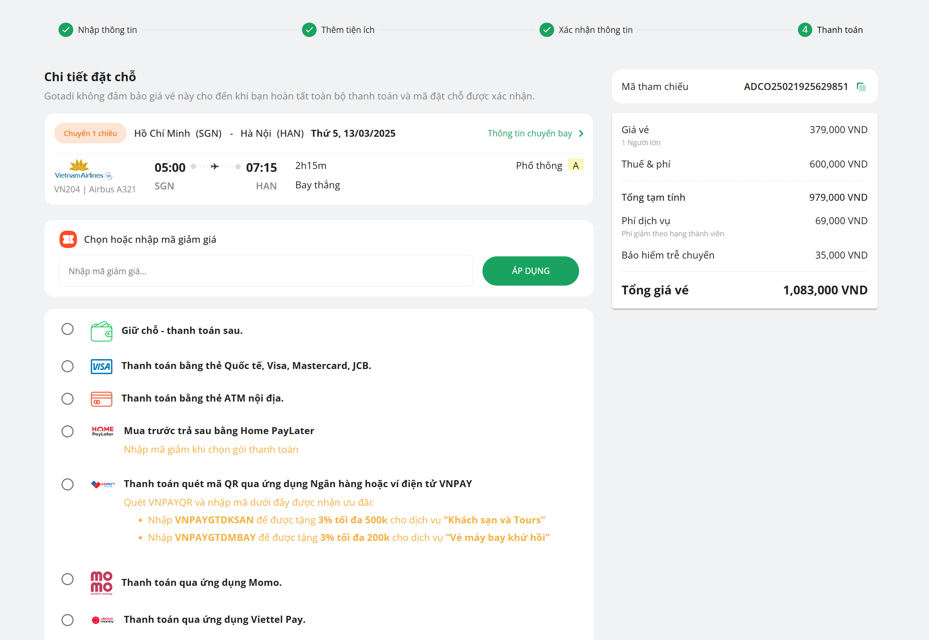Viewport: 929px width, 640px height.
Task: Choose the international Visa/Mastercard payment radio
Action: (67, 366)
